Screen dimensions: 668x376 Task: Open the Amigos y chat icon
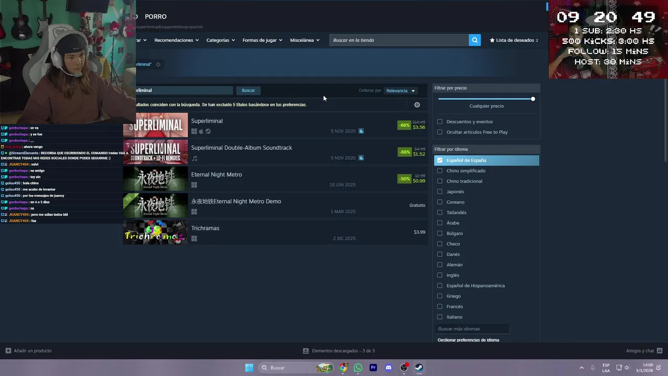[660, 351]
